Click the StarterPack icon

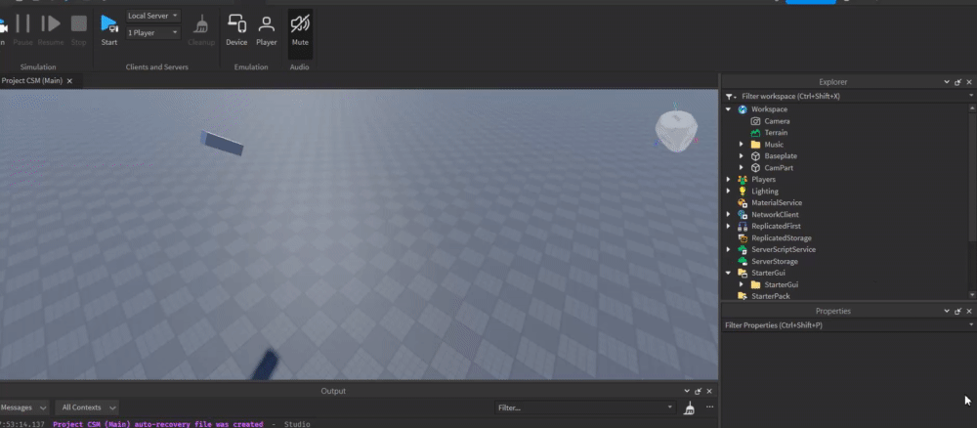tap(743, 296)
